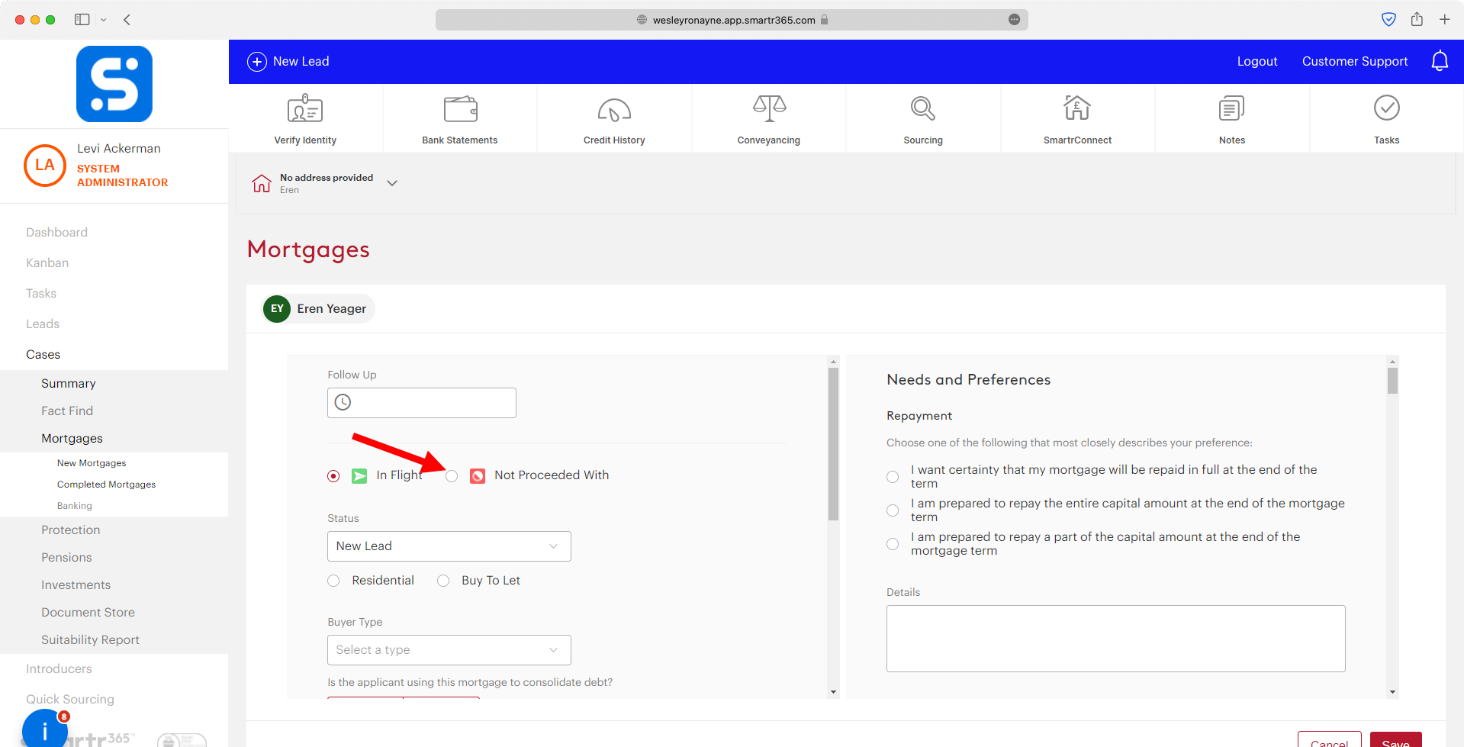Screen dimensions: 1464x747
Task: Open Protection section
Action: pos(71,530)
